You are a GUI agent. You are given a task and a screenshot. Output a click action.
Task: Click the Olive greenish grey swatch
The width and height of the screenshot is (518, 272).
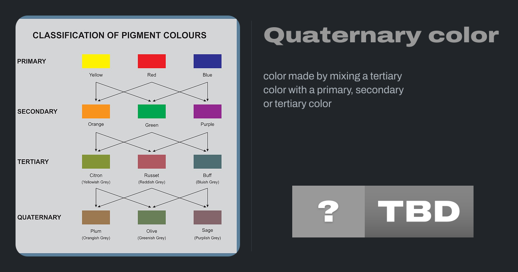152,217
